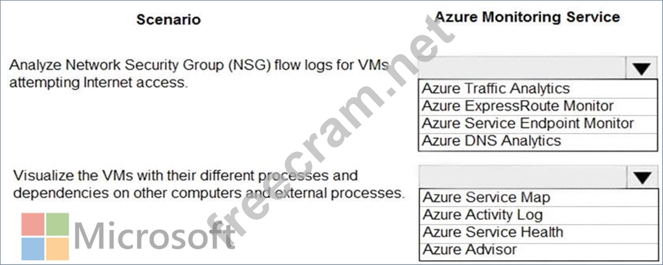Click the empty VM dependencies combo box field
The width and height of the screenshot is (663, 265).
(x=523, y=178)
